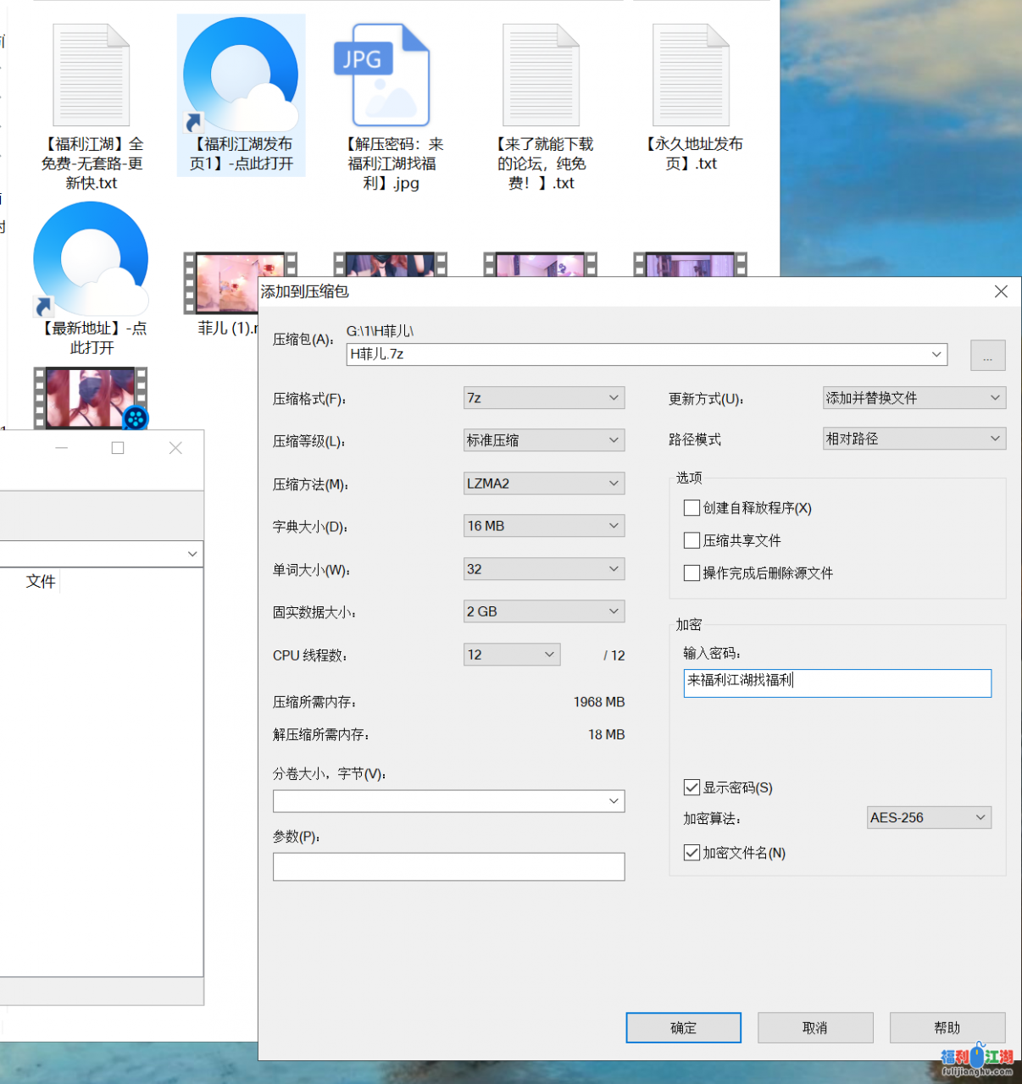Click inside the 输入密码 password field
Screen dimensions: 1022x1084
click(837, 683)
